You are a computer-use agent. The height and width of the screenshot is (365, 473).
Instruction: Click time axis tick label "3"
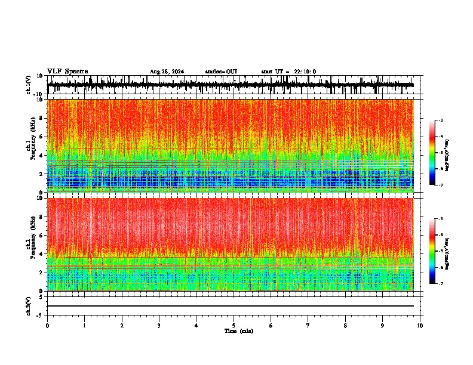(159, 326)
